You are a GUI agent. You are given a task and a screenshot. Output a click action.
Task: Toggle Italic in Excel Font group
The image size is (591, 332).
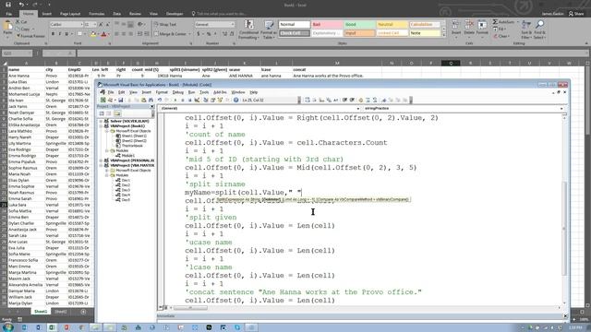(x=59, y=34)
